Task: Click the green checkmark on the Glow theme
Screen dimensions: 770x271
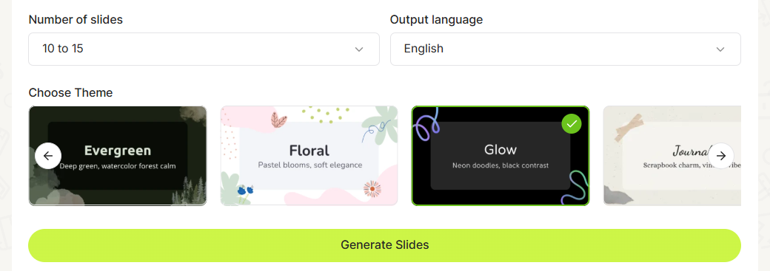Action: [x=572, y=123]
